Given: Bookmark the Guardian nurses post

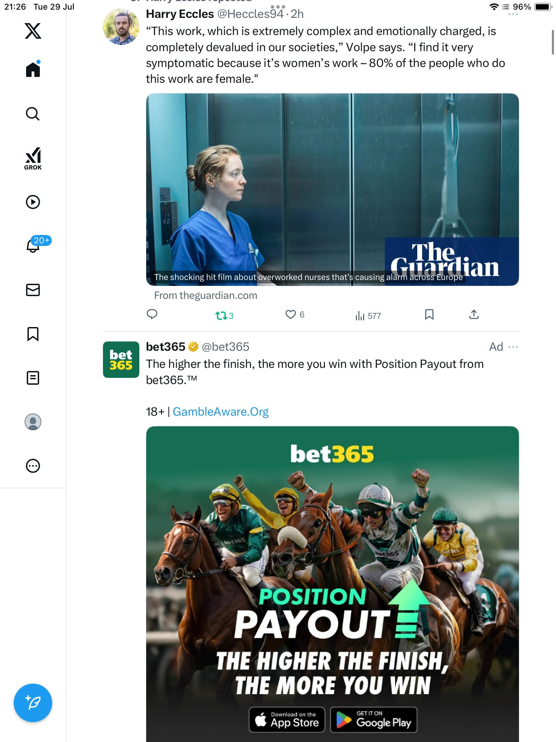Looking at the screenshot, I should click(x=429, y=315).
